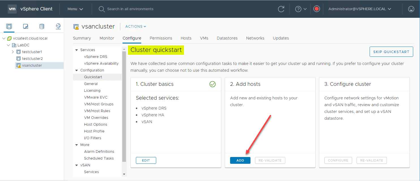Switch to the Datastores tab
Screen dimensions: 420x181
[x=227, y=38]
